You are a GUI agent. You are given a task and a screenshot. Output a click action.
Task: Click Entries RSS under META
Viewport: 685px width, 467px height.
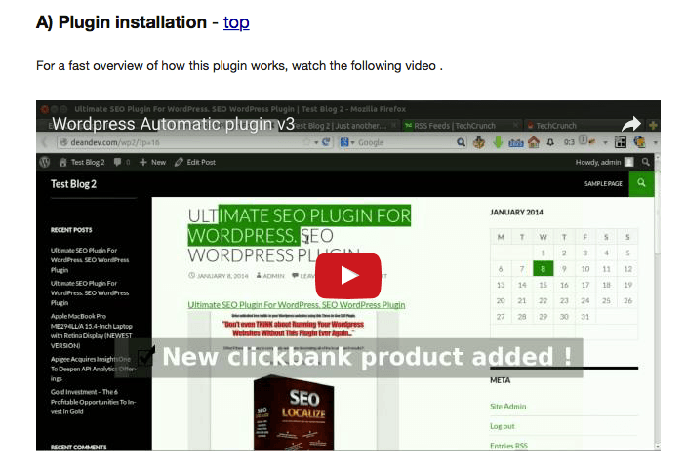tap(508, 446)
